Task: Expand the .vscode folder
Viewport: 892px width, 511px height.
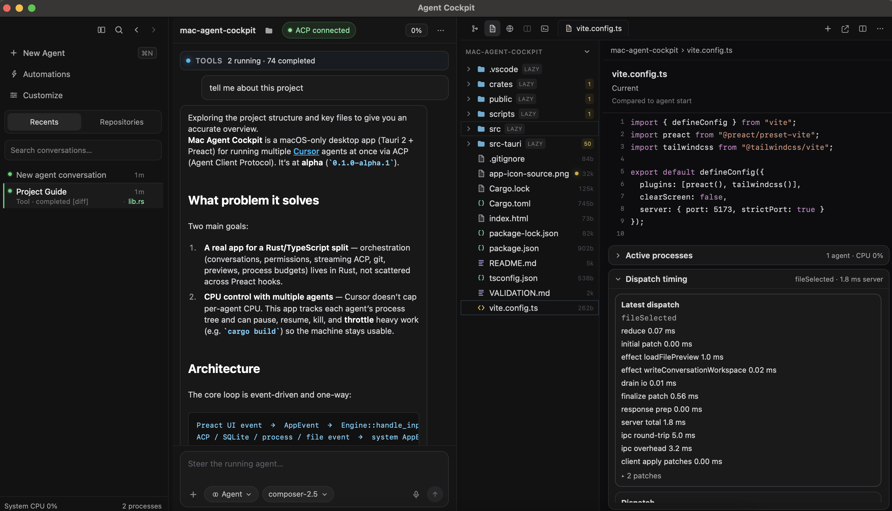Action: click(468, 69)
